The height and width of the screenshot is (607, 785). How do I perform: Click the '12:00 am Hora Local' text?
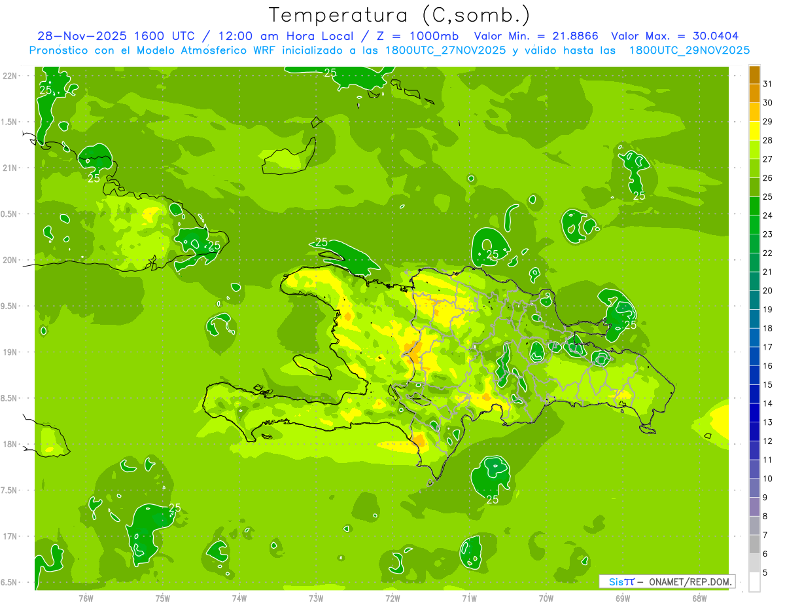click(286, 36)
